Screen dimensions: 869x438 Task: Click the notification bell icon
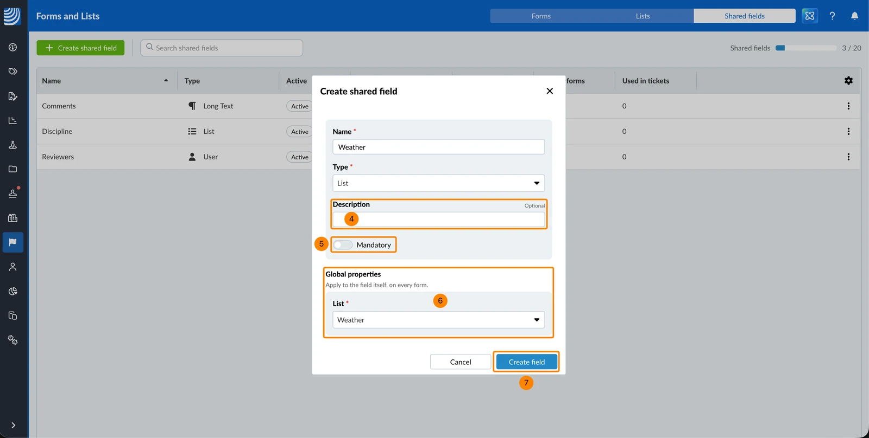854,16
